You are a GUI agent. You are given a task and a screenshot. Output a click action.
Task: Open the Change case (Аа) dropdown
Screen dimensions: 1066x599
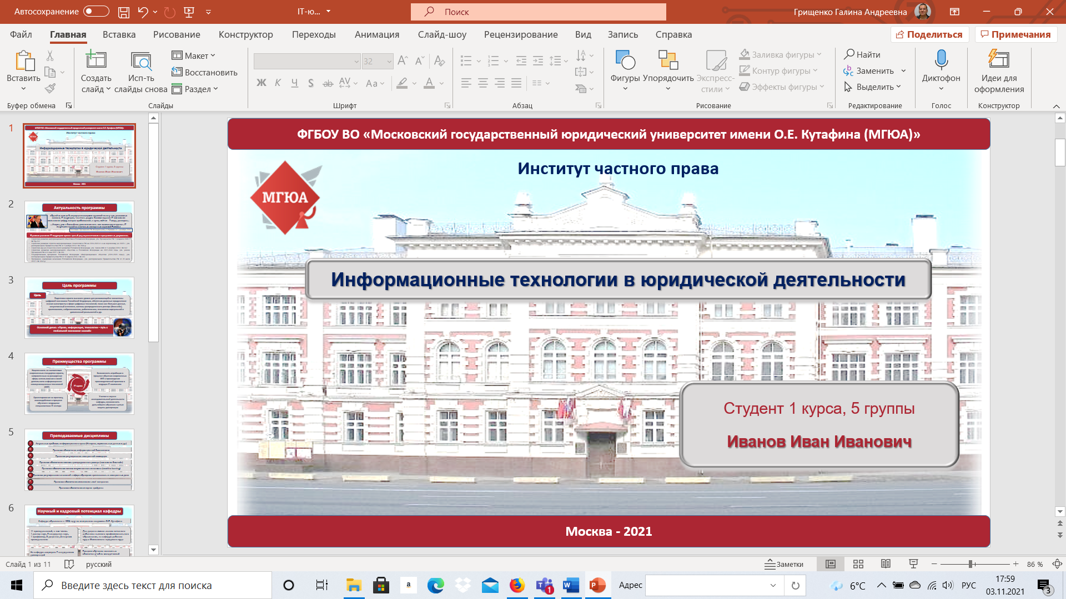tap(375, 83)
